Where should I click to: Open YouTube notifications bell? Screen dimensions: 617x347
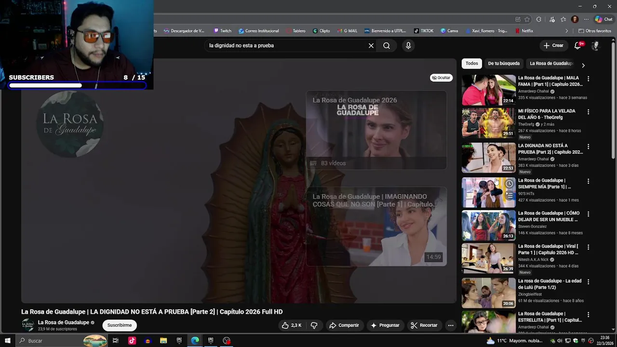tap(578, 45)
